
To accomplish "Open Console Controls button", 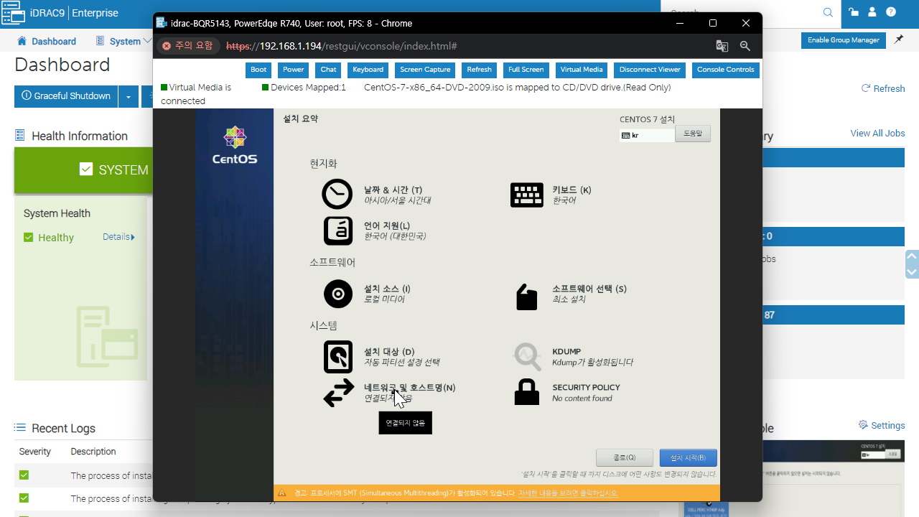I will tap(725, 70).
